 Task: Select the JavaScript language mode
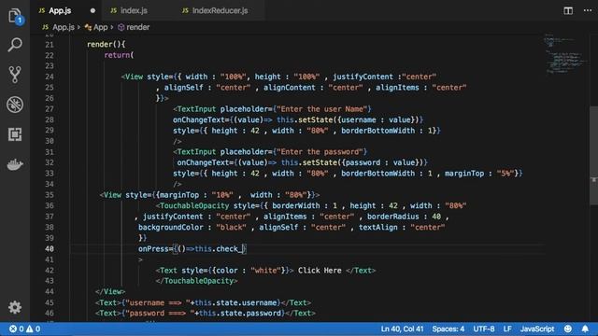(x=537, y=329)
